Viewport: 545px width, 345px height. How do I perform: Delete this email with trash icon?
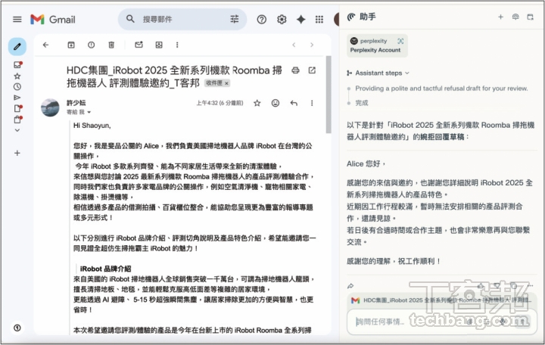[111, 45]
